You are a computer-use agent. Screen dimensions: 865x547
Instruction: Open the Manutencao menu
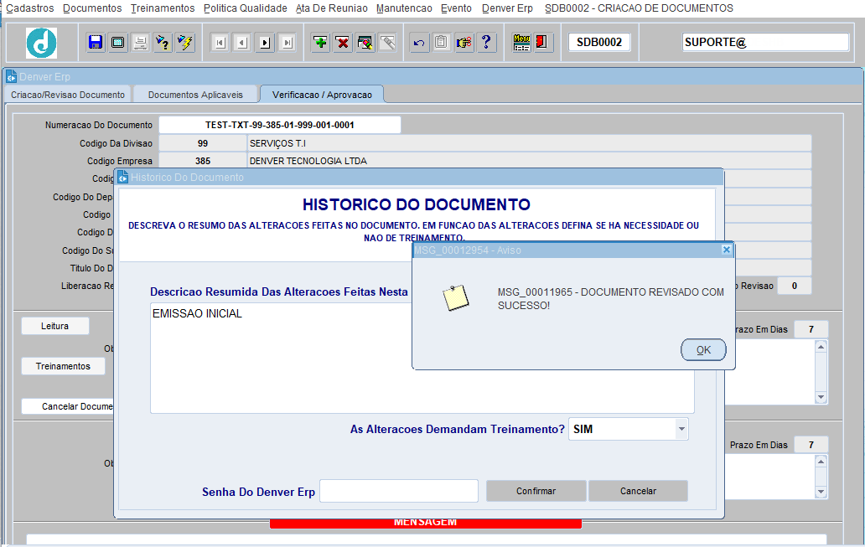(404, 8)
